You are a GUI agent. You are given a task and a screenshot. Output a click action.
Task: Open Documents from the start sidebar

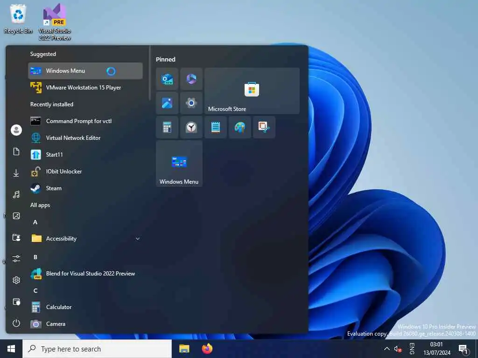(x=16, y=151)
